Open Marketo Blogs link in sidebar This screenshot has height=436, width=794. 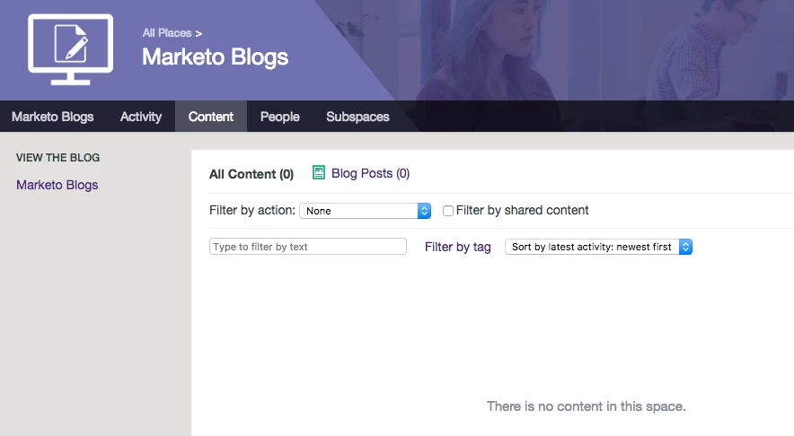click(x=57, y=185)
